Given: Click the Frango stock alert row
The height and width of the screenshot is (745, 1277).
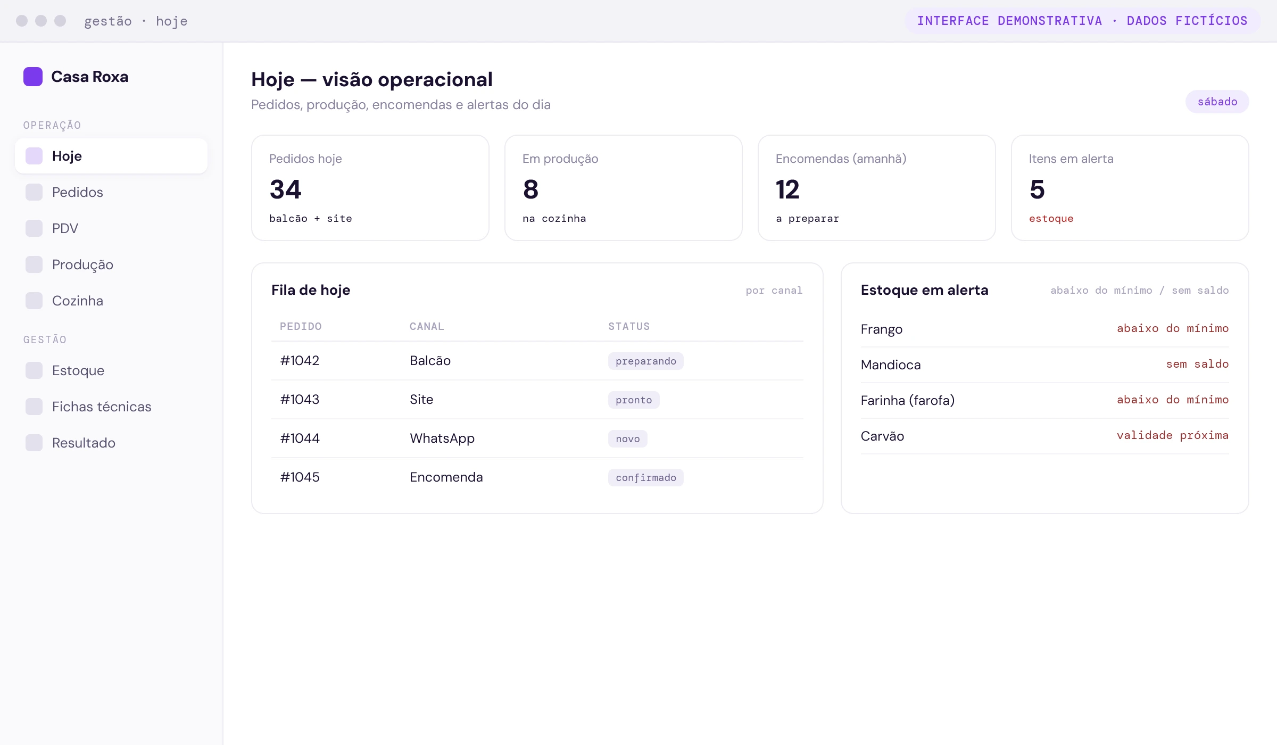Looking at the screenshot, I should tap(1045, 329).
